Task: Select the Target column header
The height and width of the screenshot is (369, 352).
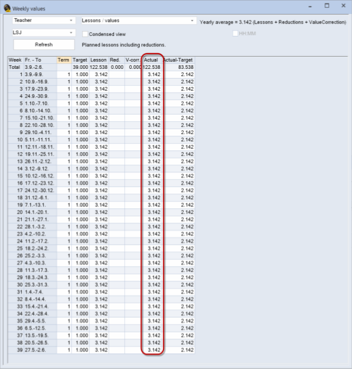Action: click(80, 60)
